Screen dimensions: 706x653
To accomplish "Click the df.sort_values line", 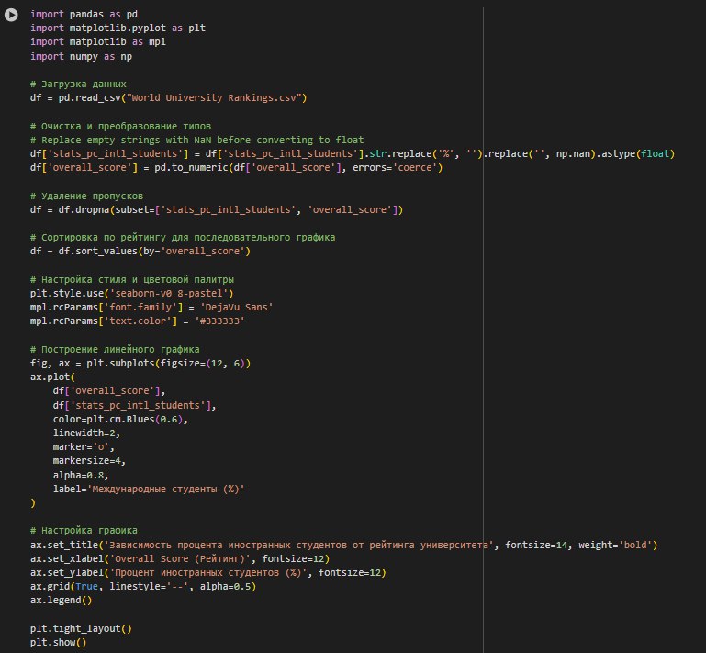I will click(140, 252).
